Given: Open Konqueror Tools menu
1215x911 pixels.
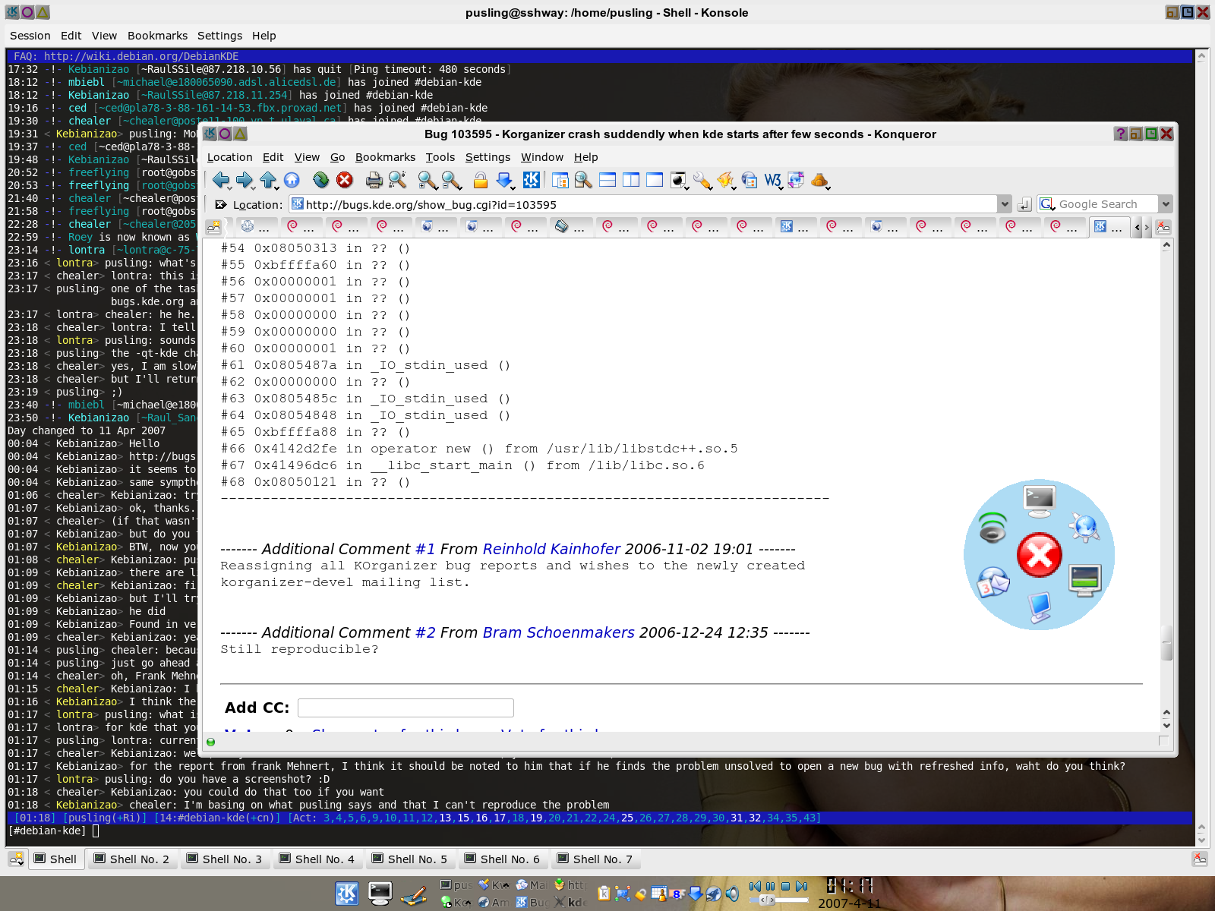Looking at the screenshot, I should pyautogui.click(x=440, y=157).
